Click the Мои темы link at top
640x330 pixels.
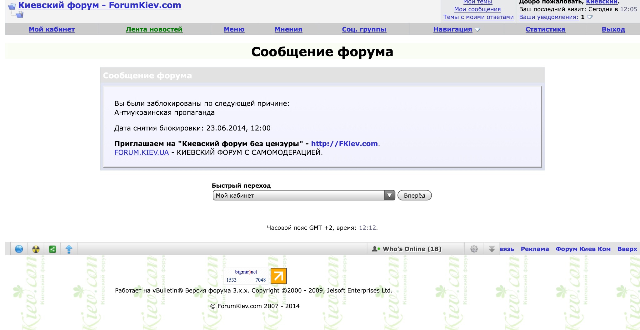477,2
